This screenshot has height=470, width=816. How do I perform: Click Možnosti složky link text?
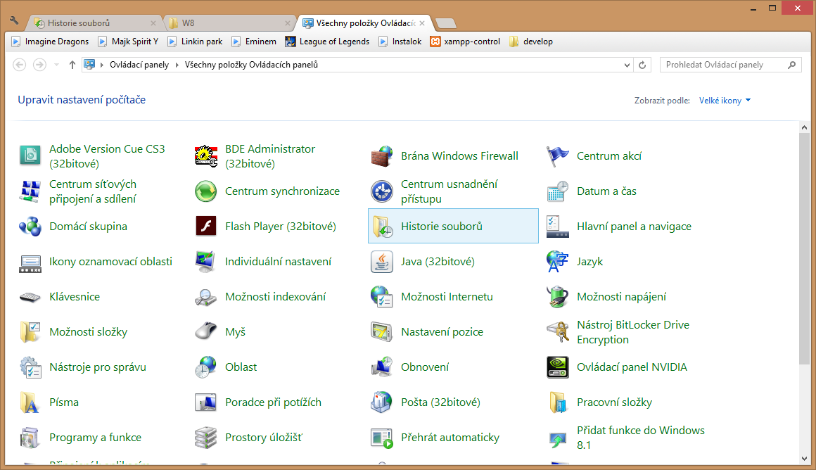click(88, 332)
